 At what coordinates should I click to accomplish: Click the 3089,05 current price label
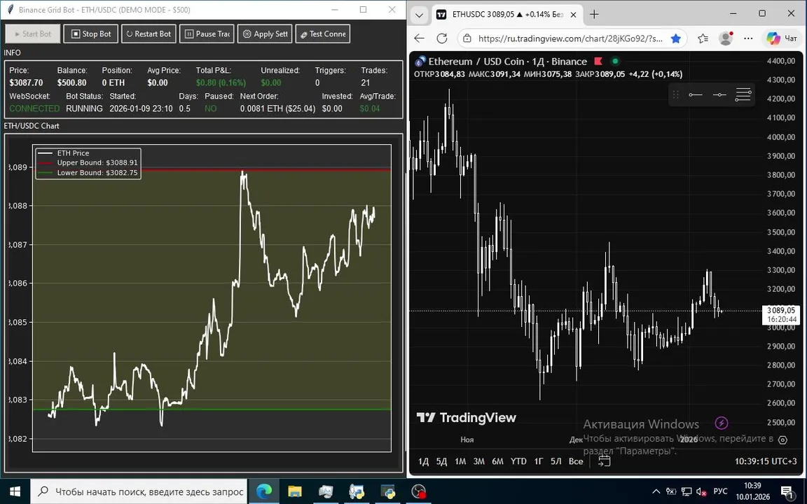point(781,310)
